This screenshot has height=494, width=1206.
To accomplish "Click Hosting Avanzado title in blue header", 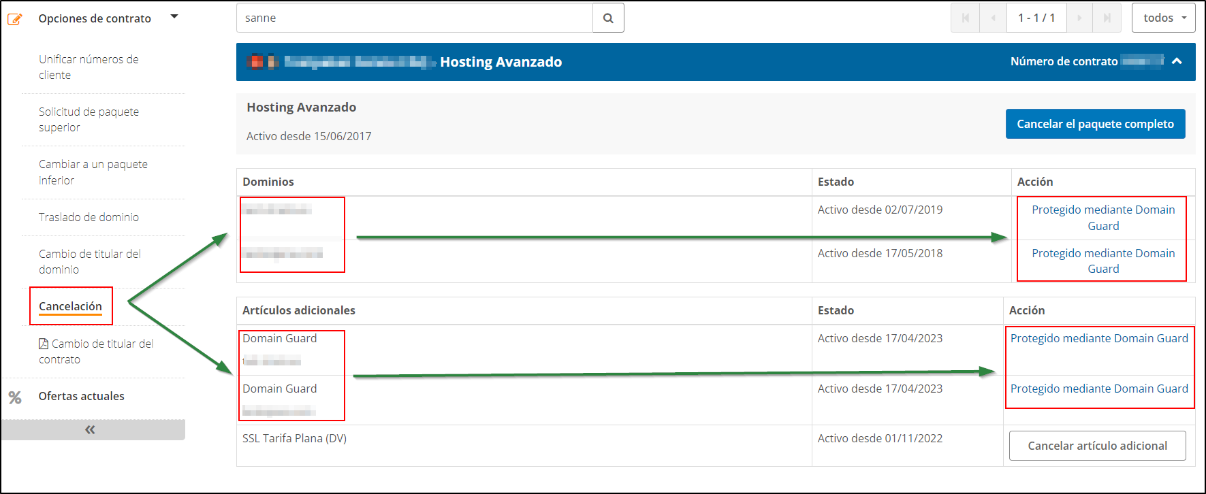I will tap(501, 62).
